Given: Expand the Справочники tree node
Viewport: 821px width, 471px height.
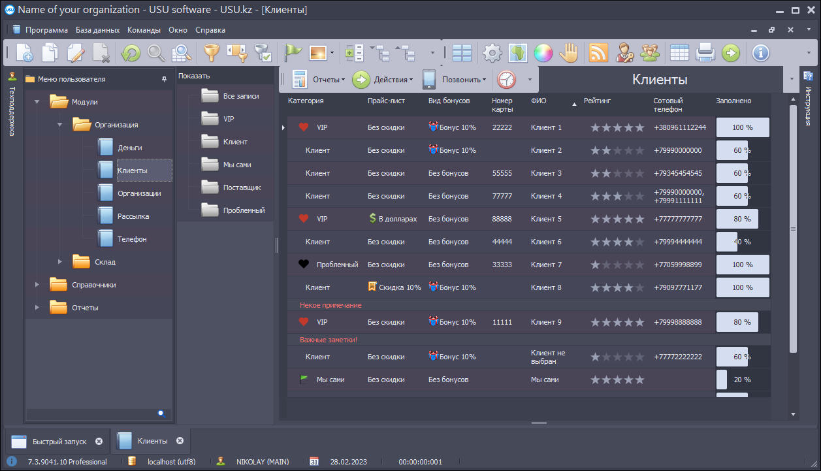Looking at the screenshot, I should (37, 285).
